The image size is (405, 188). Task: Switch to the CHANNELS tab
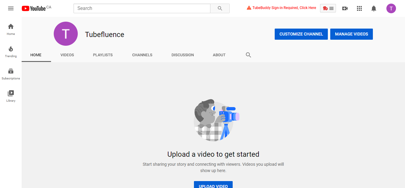click(142, 55)
